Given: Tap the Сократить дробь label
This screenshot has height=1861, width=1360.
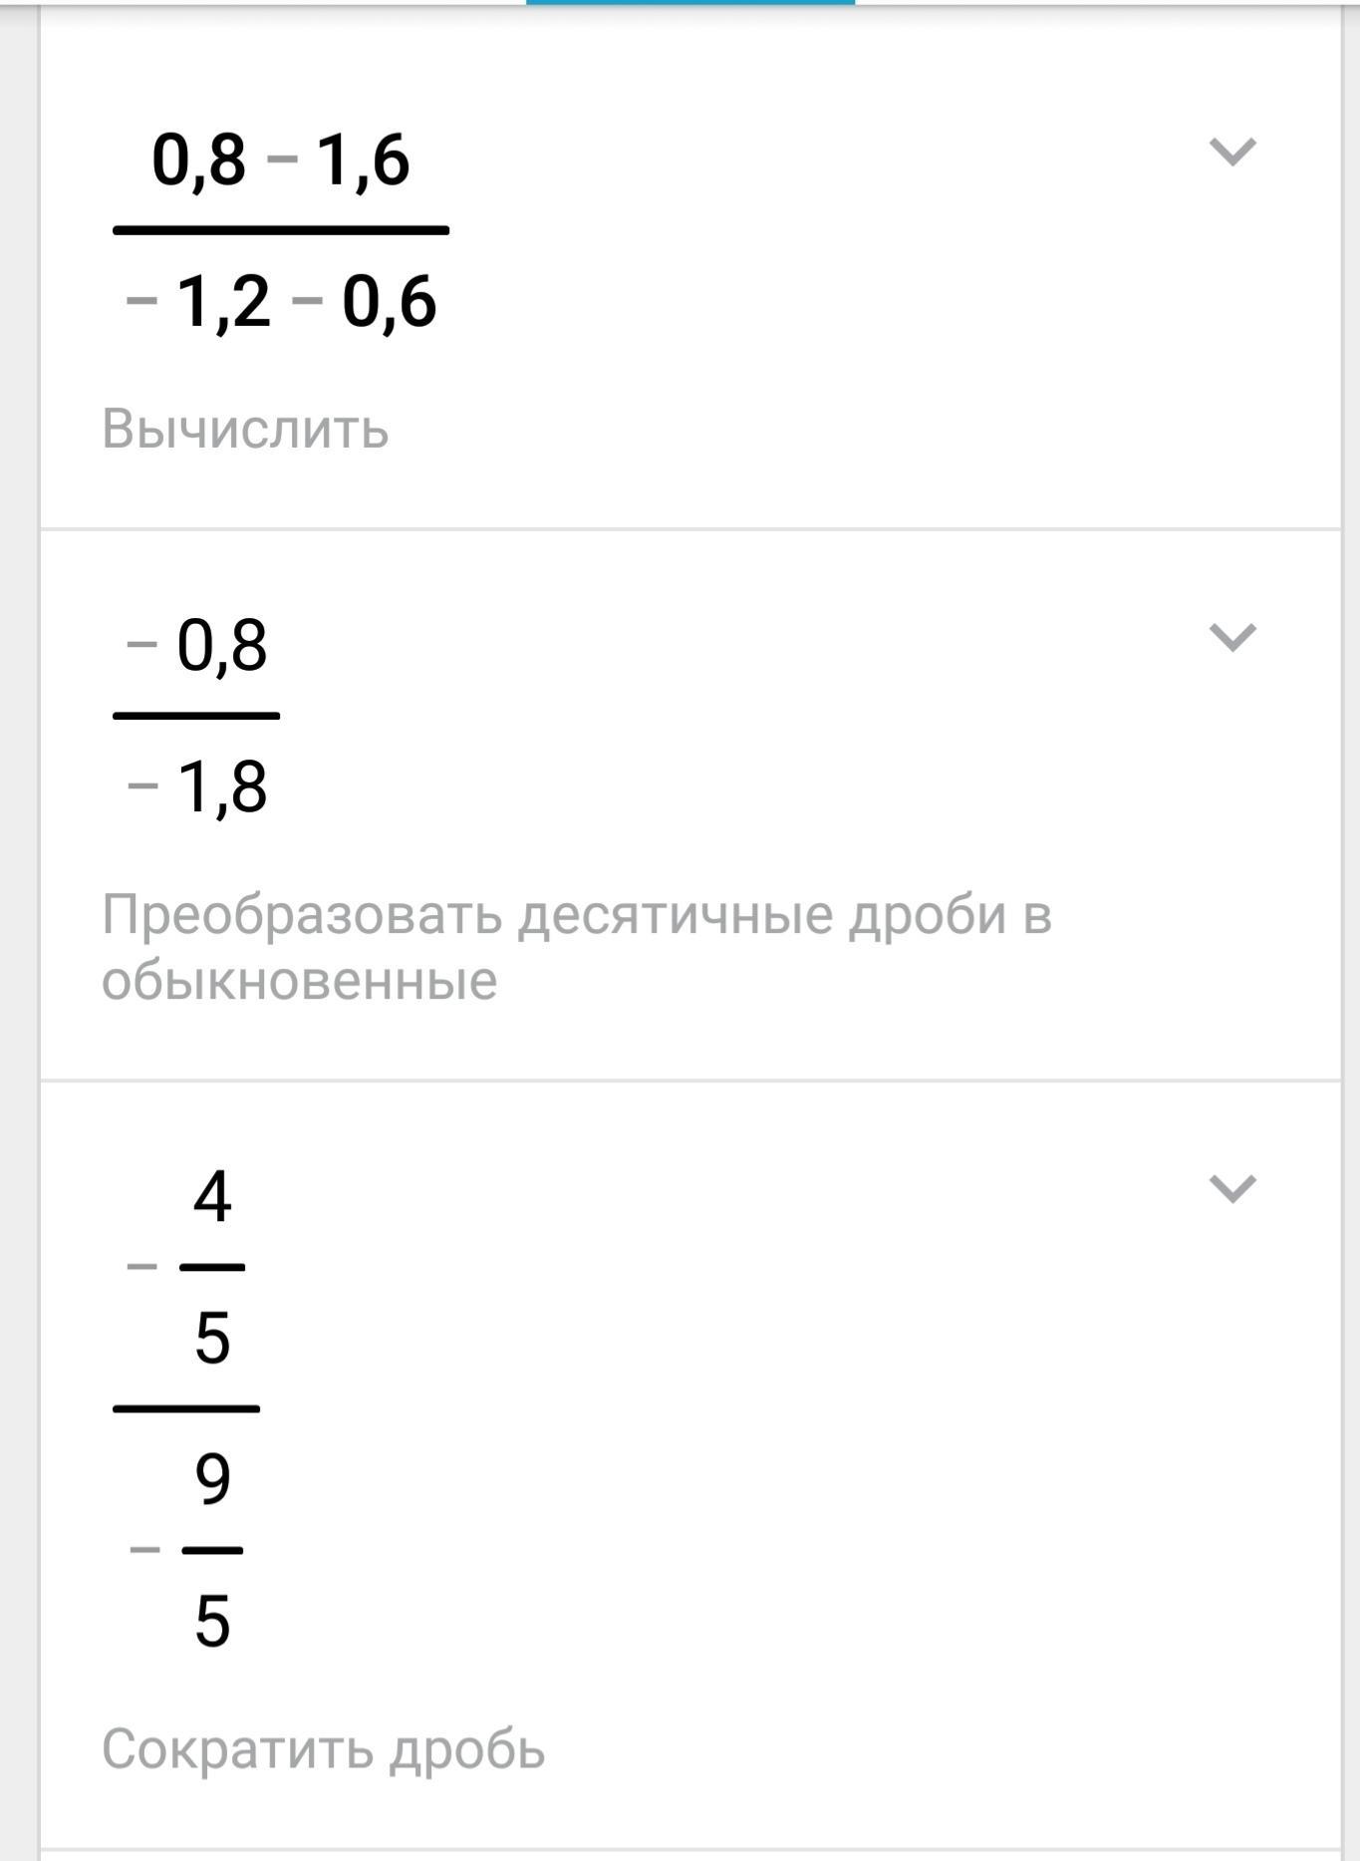Looking at the screenshot, I should pos(323,1749).
